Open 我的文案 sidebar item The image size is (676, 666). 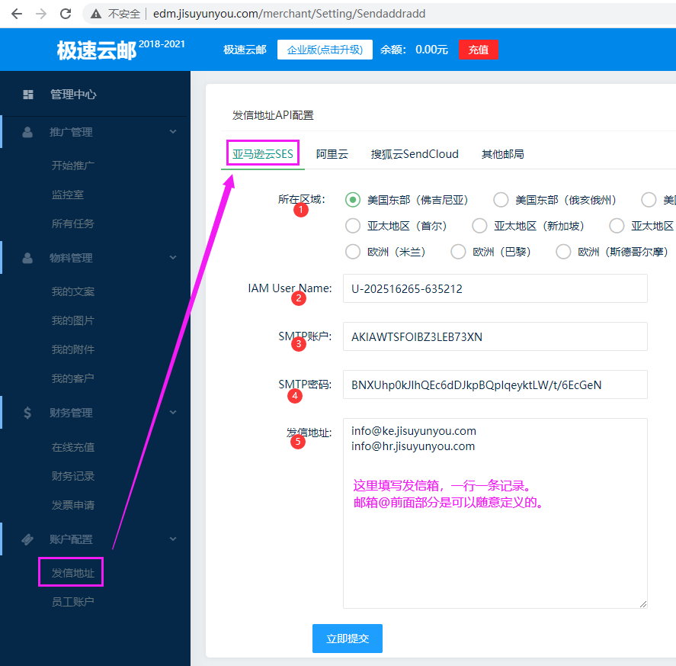(73, 291)
